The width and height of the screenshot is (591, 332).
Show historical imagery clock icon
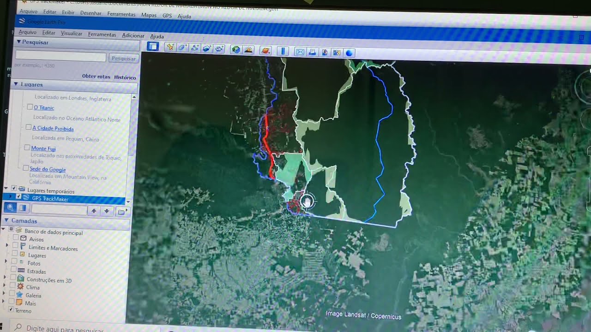[x=236, y=49]
